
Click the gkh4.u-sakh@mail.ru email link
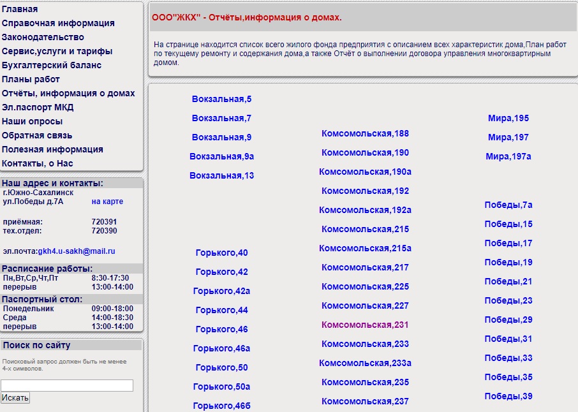(77, 252)
